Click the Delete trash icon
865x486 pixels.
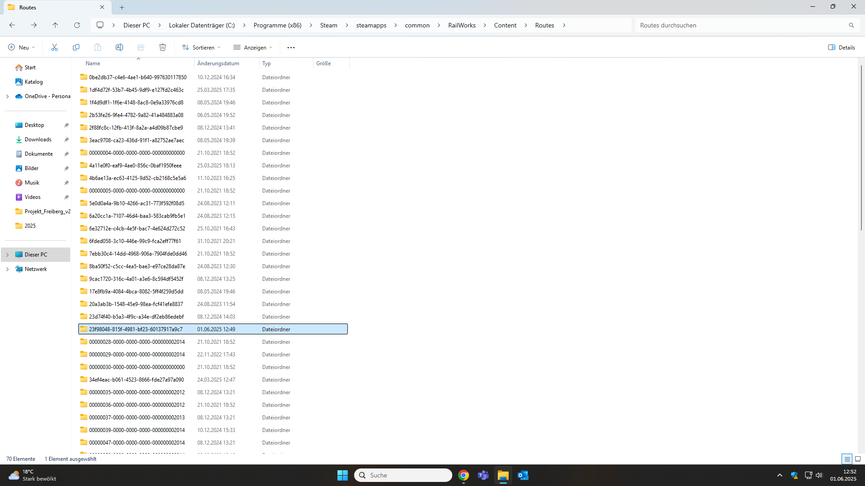coord(163,47)
